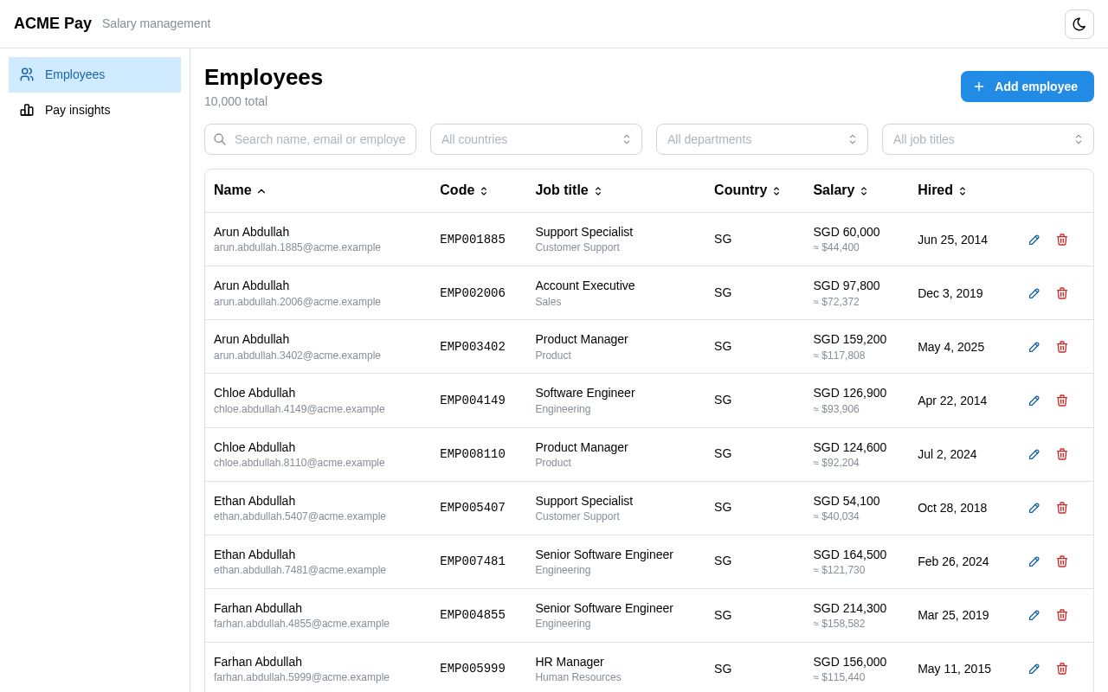Edit the employee with code EMP004149

click(1034, 400)
